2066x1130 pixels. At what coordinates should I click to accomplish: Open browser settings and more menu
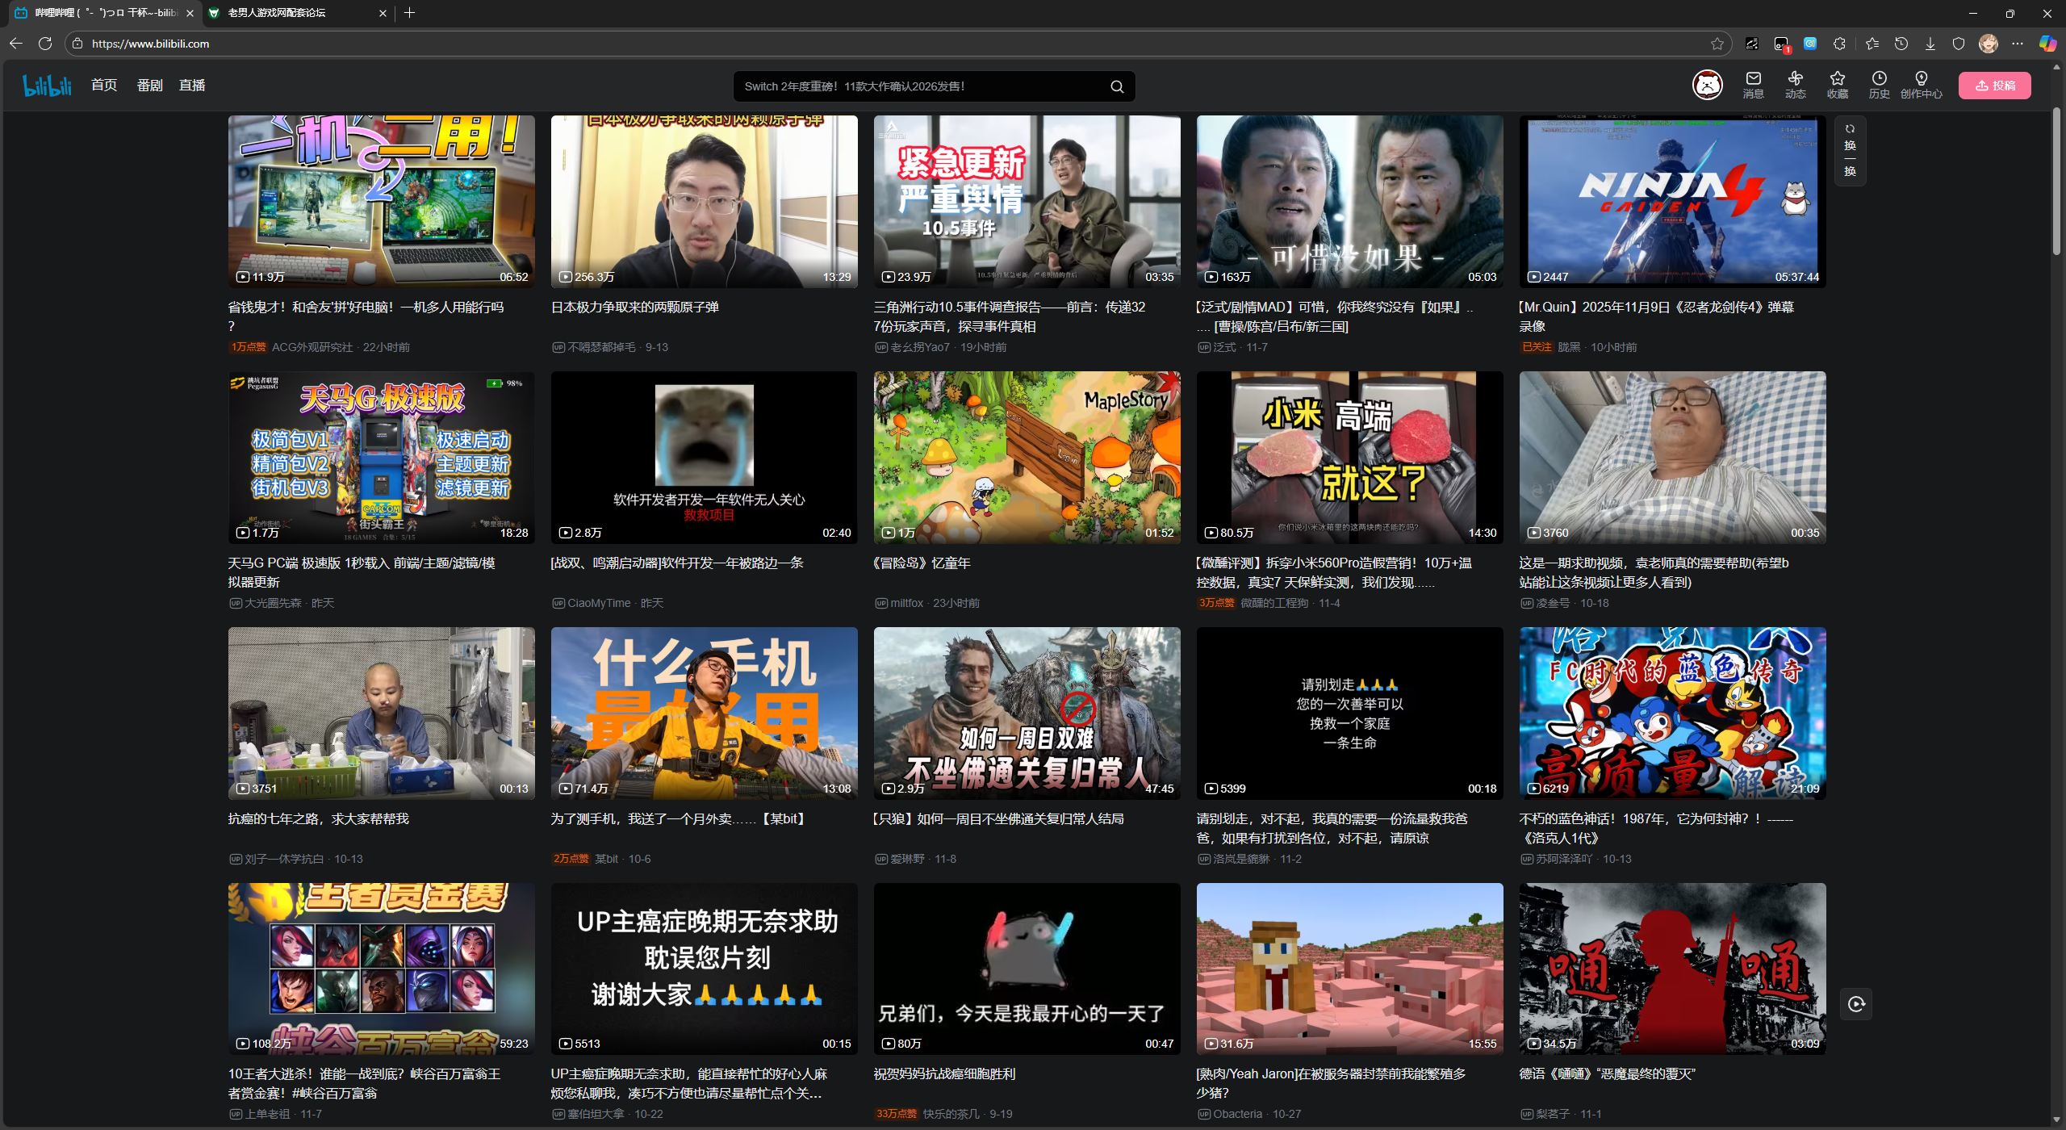click(x=2018, y=44)
